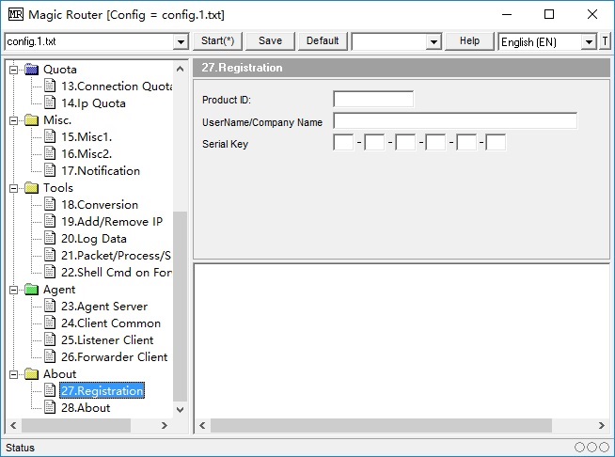The width and height of the screenshot is (615, 457).
Task: Click document icon beside 20.Log Data
Action: [x=50, y=238]
